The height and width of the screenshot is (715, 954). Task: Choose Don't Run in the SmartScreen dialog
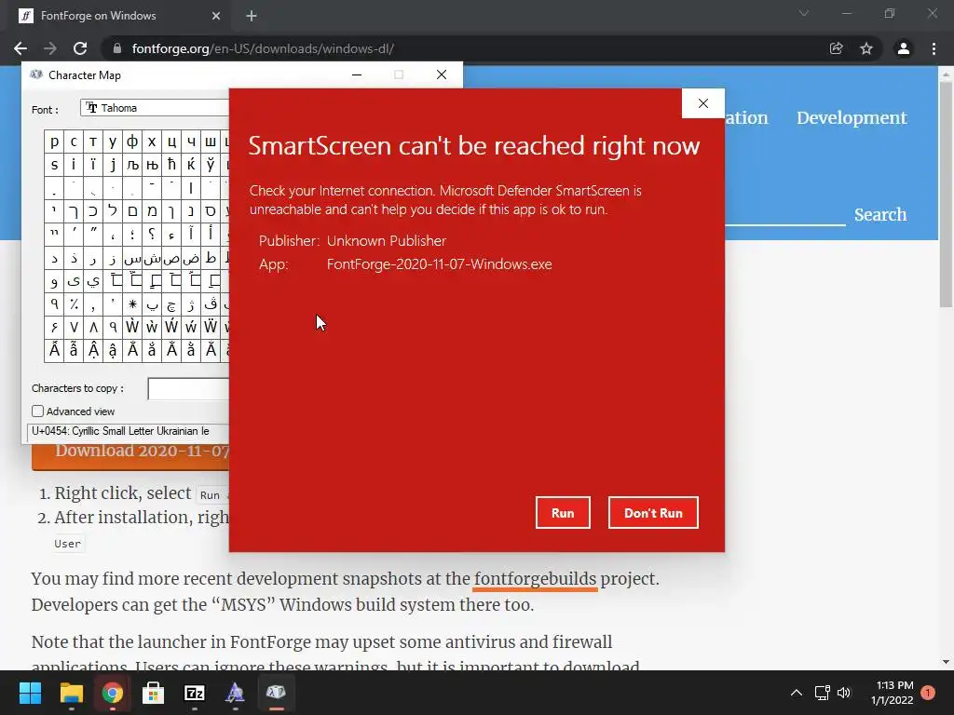pyautogui.click(x=653, y=513)
